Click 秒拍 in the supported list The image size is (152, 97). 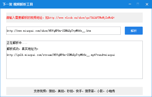[x=70, y=91]
